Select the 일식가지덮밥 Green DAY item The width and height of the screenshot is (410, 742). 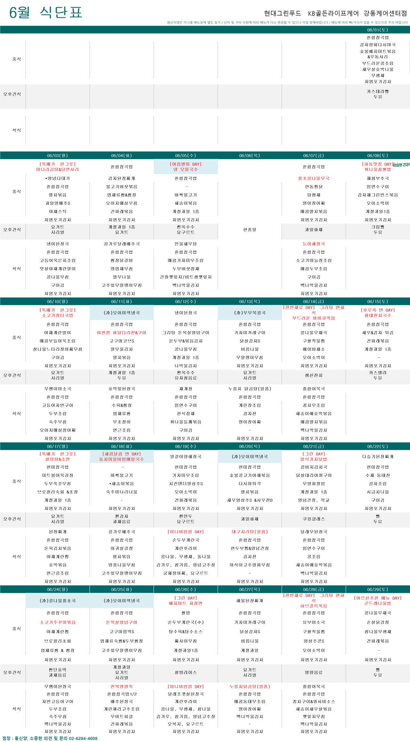point(314,459)
